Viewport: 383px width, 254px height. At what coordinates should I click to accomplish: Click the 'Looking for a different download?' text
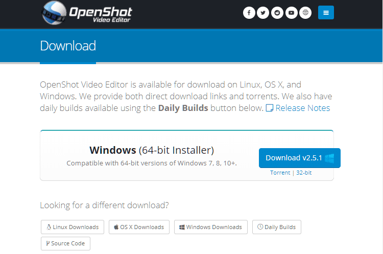pos(104,205)
